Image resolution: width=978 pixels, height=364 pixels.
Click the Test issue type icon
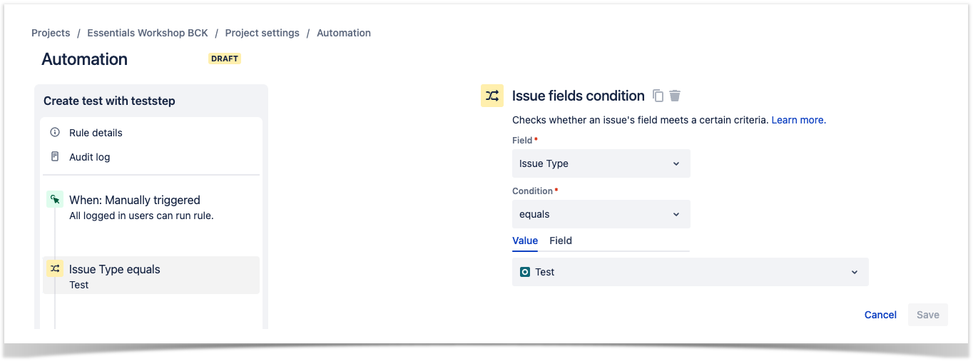tap(525, 272)
